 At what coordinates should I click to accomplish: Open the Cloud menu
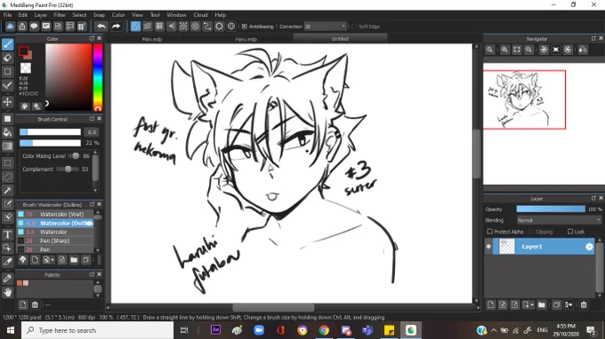(200, 15)
